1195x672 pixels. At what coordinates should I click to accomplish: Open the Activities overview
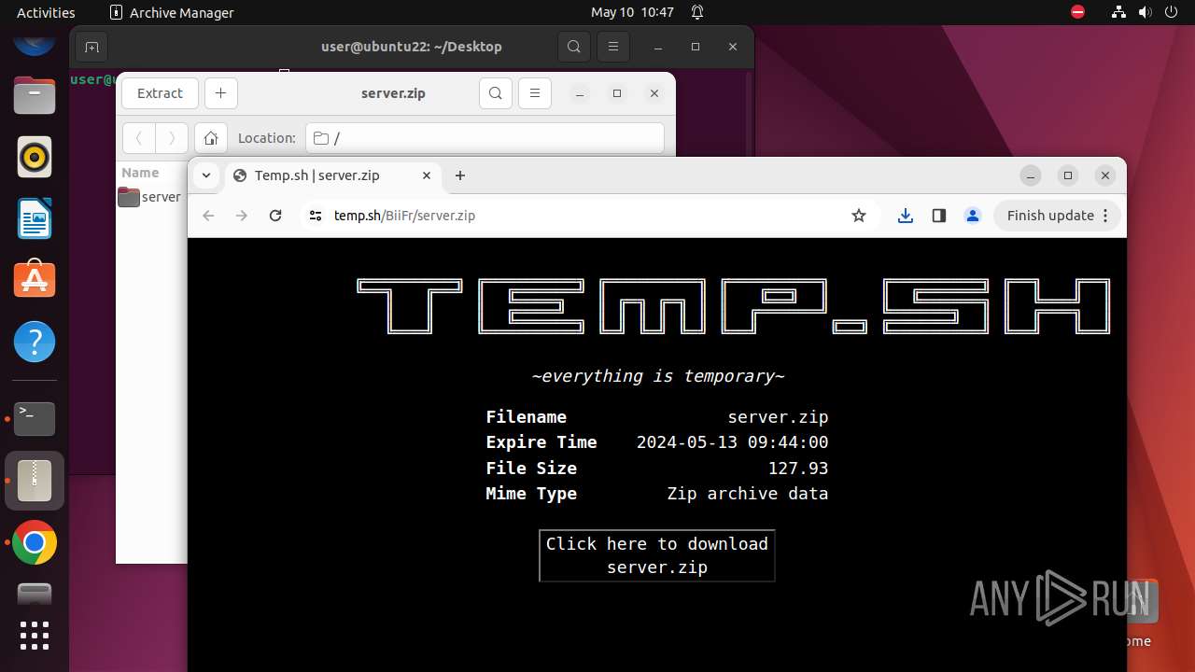46,12
